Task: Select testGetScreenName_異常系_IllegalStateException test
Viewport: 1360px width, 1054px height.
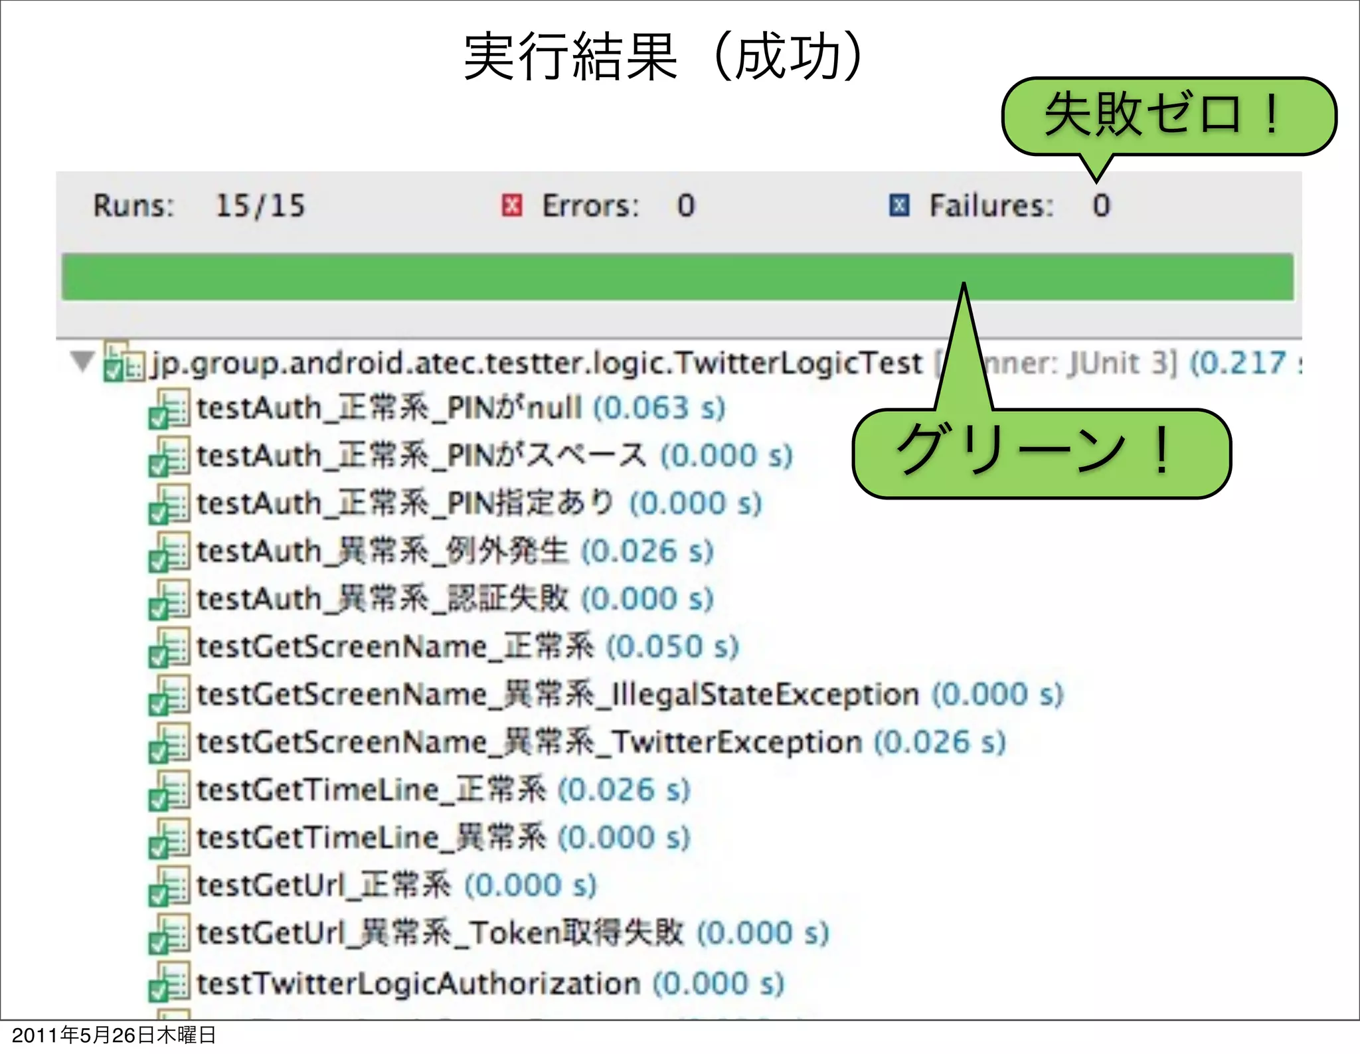Action: (x=558, y=695)
